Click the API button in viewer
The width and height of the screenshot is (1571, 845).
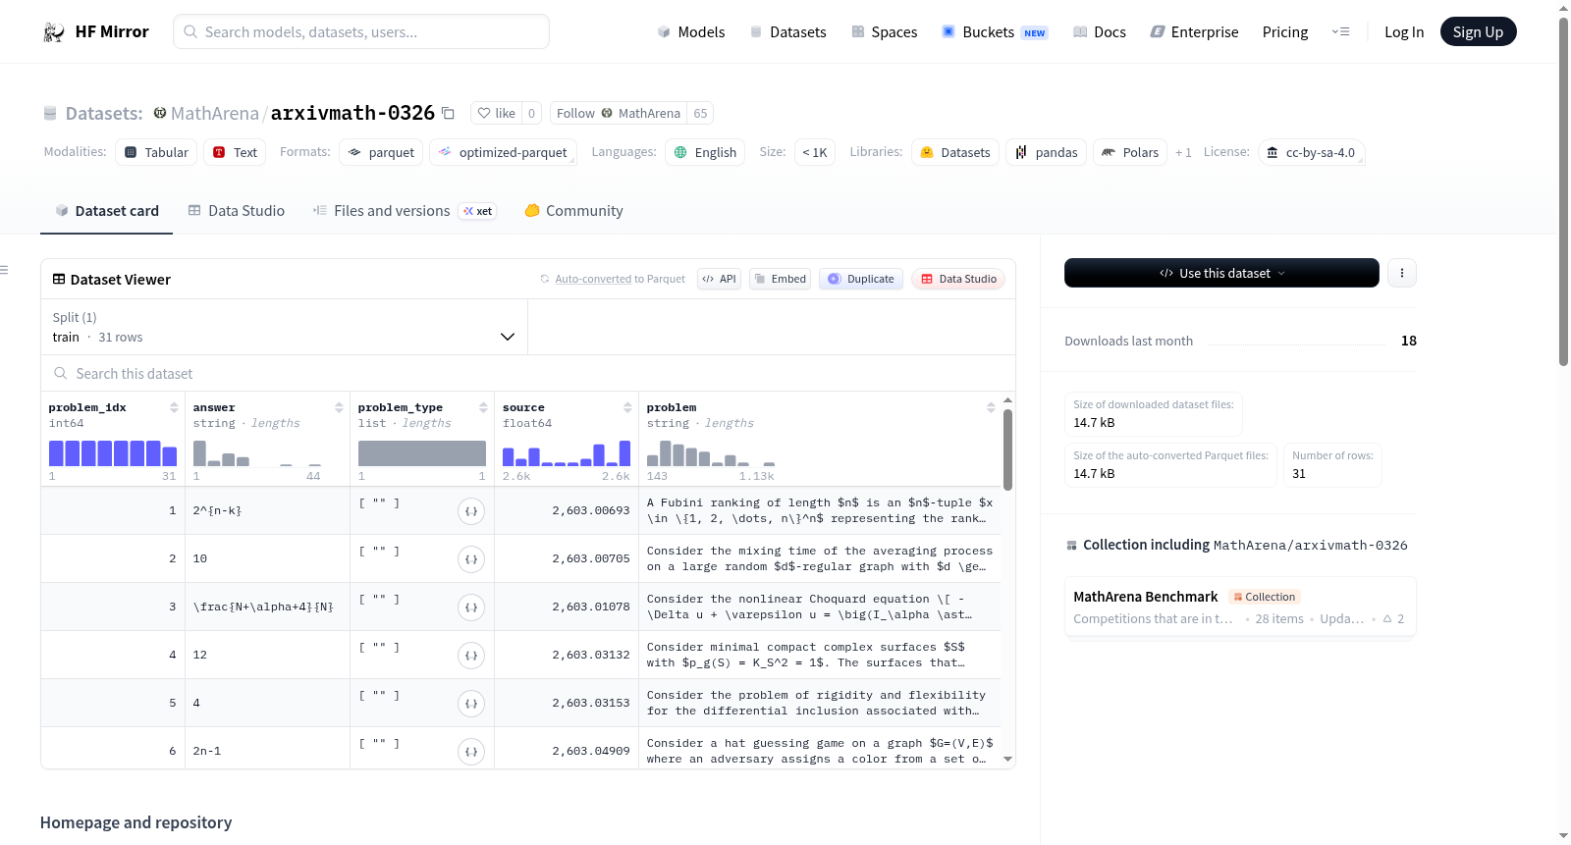719,279
